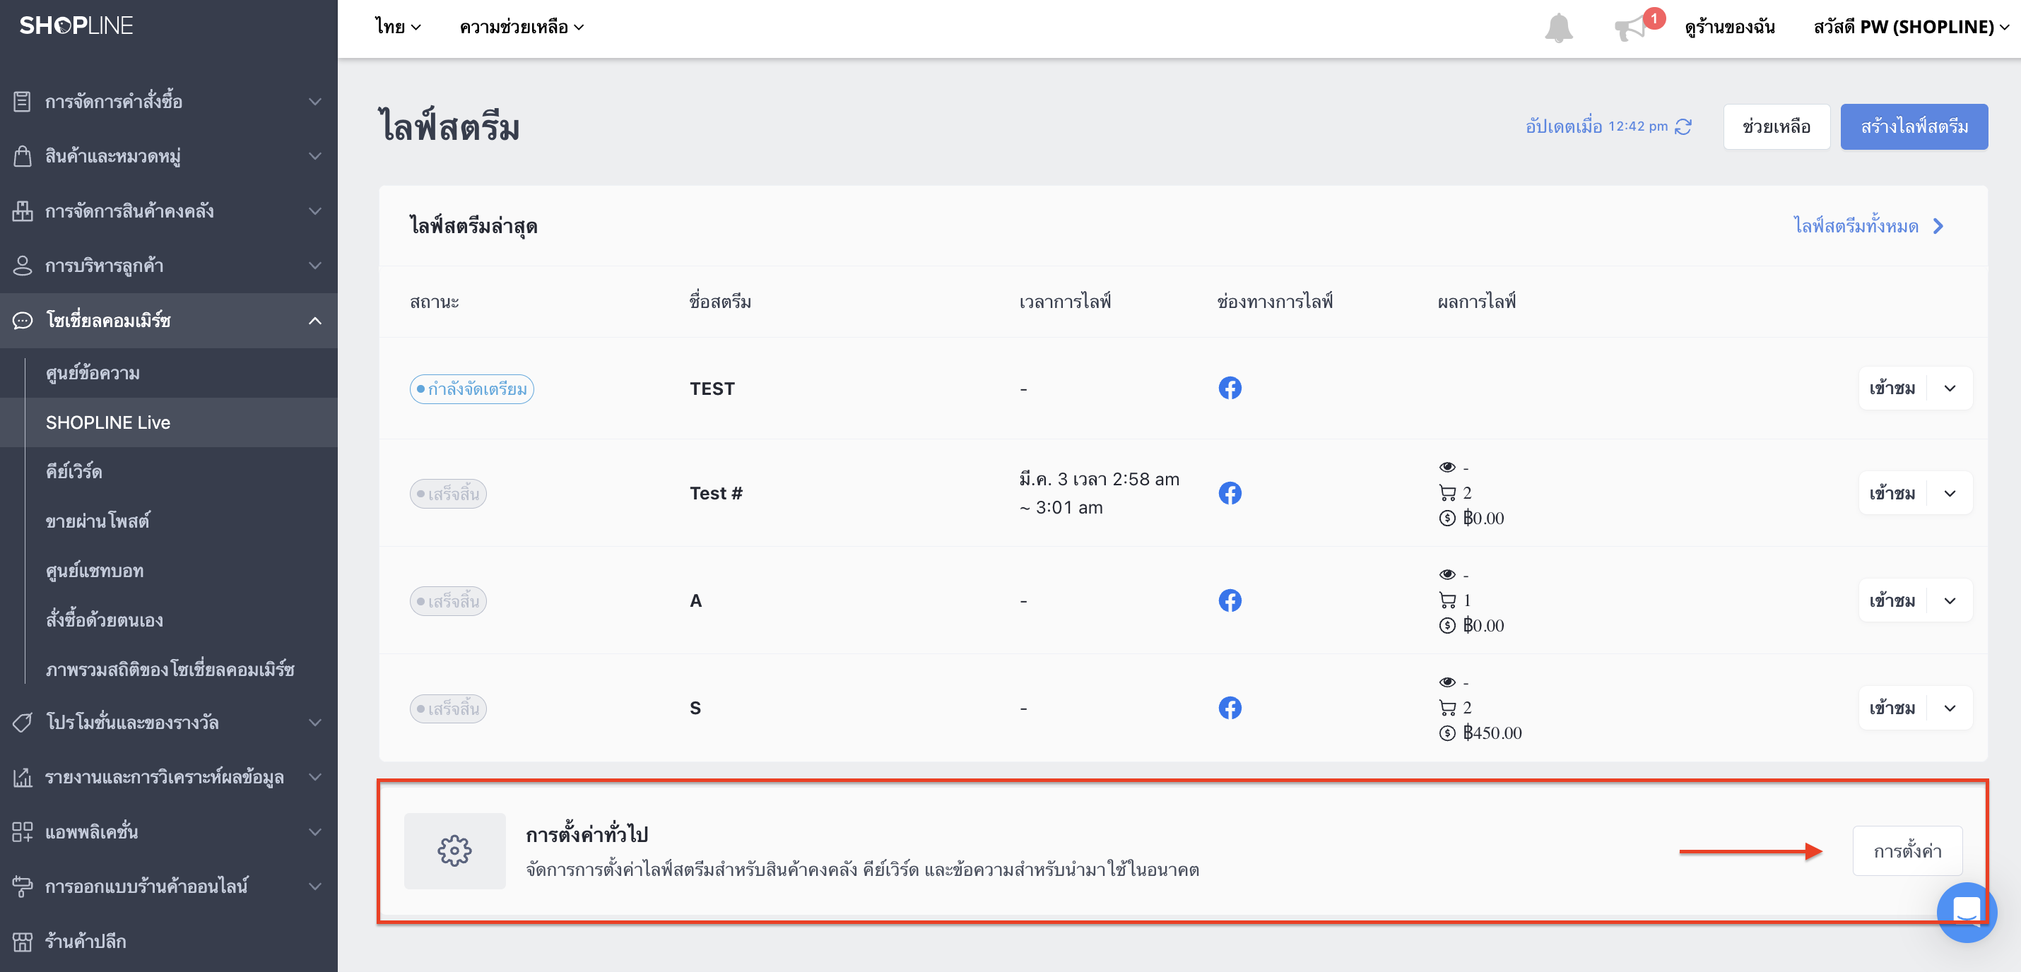Viewport: 2021px width, 972px height.
Task: Click the กำลังจัดเตรียม status badge
Action: (x=471, y=389)
